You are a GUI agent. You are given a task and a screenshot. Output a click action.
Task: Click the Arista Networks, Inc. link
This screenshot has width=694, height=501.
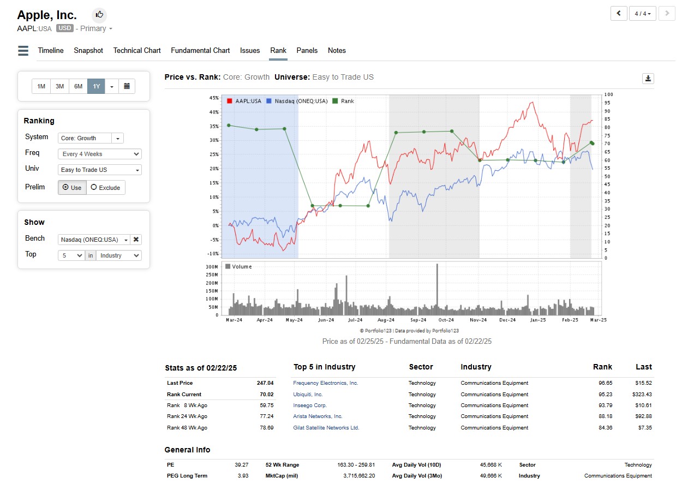318,416
